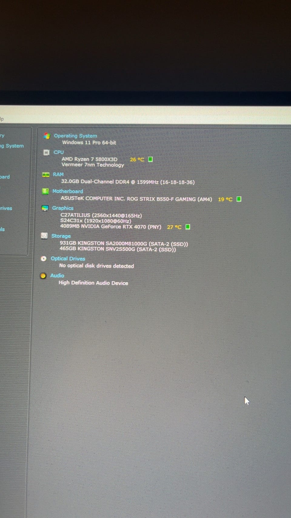Click 'Windows 11 Pro 64-bit' text

pyautogui.click(x=89, y=143)
